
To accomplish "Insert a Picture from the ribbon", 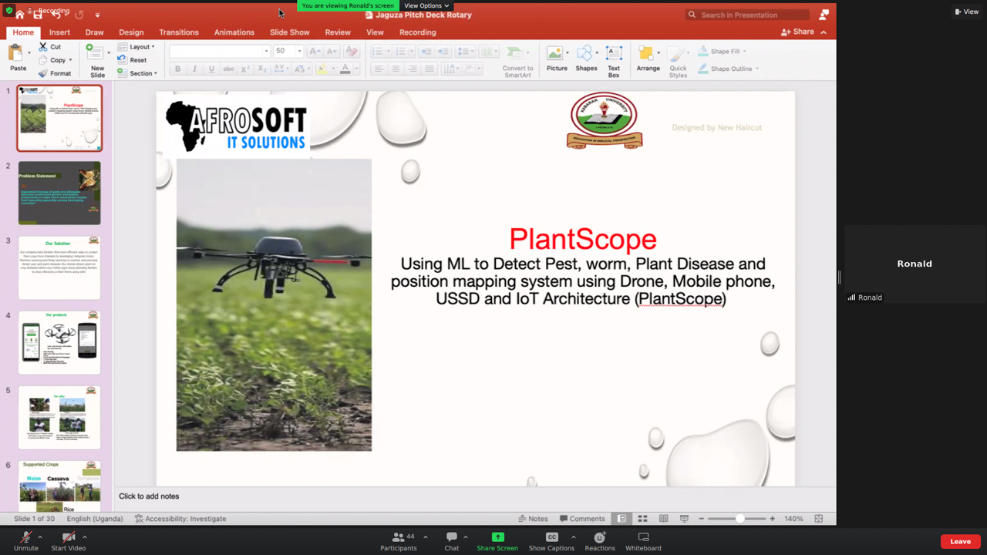I will coord(556,59).
